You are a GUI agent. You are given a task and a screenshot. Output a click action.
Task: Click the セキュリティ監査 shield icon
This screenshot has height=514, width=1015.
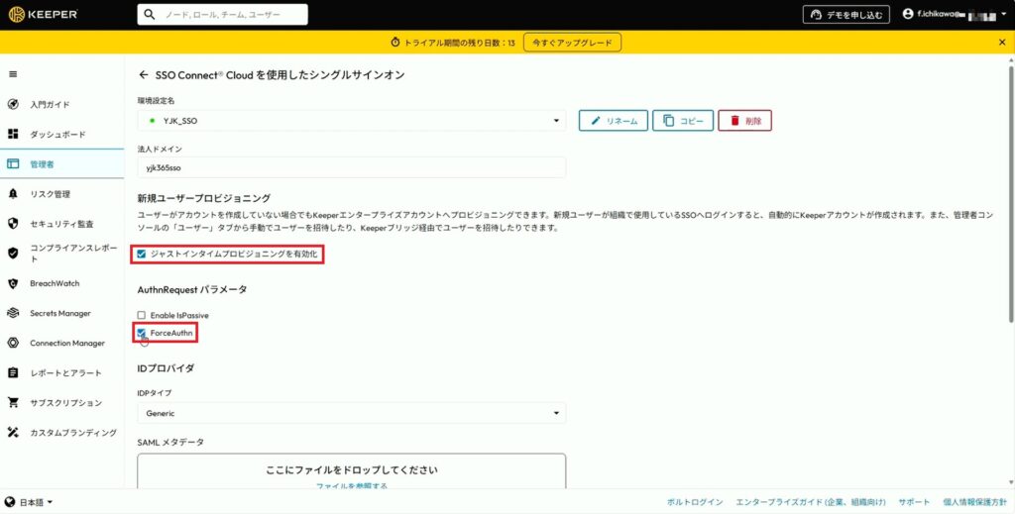[x=13, y=224]
